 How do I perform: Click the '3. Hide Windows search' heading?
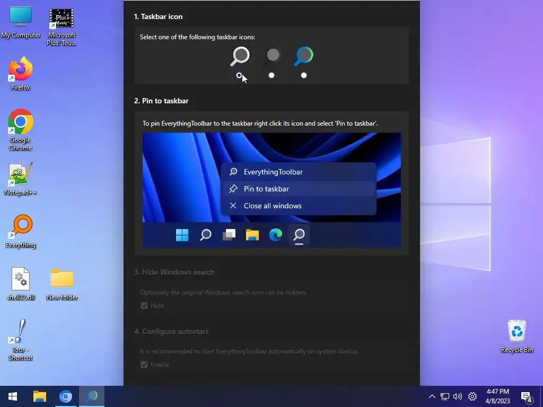pyautogui.click(x=174, y=272)
